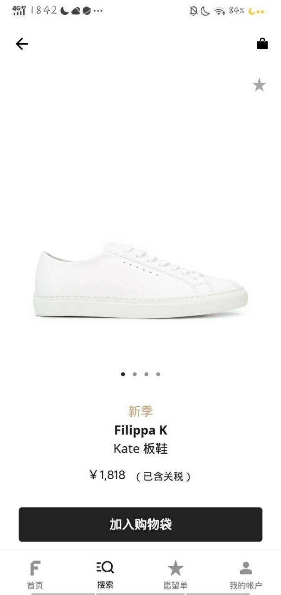281x595 pixels.
Task: Select the fourth image pagination dot
Action: point(158,374)
